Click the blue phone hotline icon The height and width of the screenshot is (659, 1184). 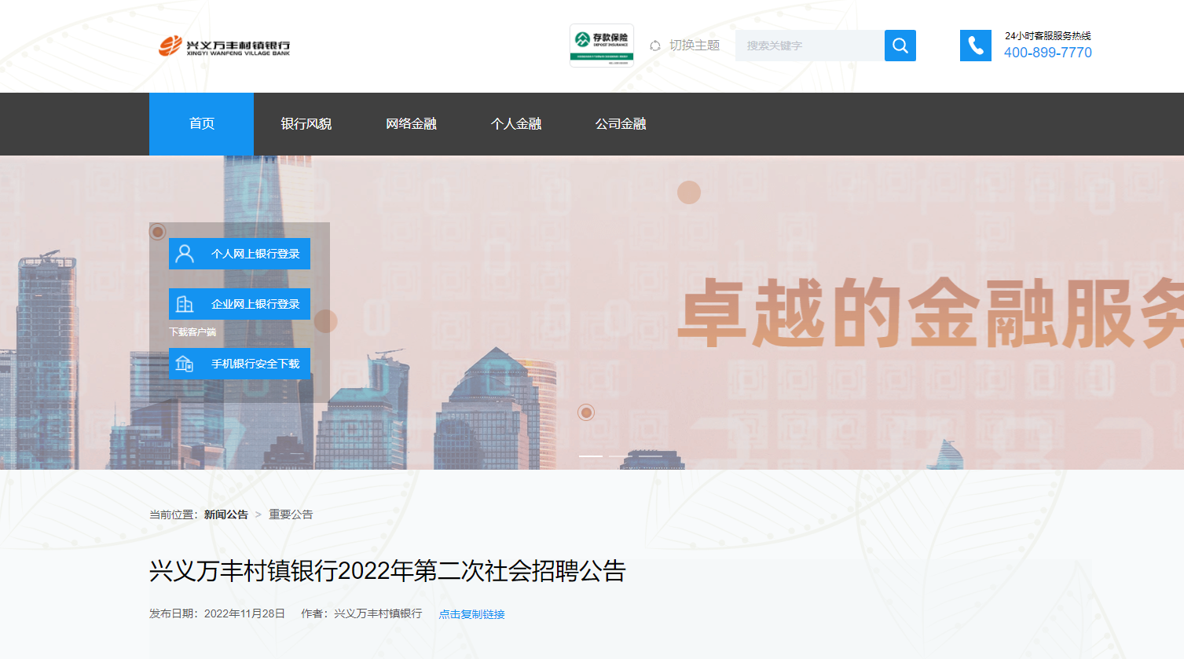click(x=975, y=46)
